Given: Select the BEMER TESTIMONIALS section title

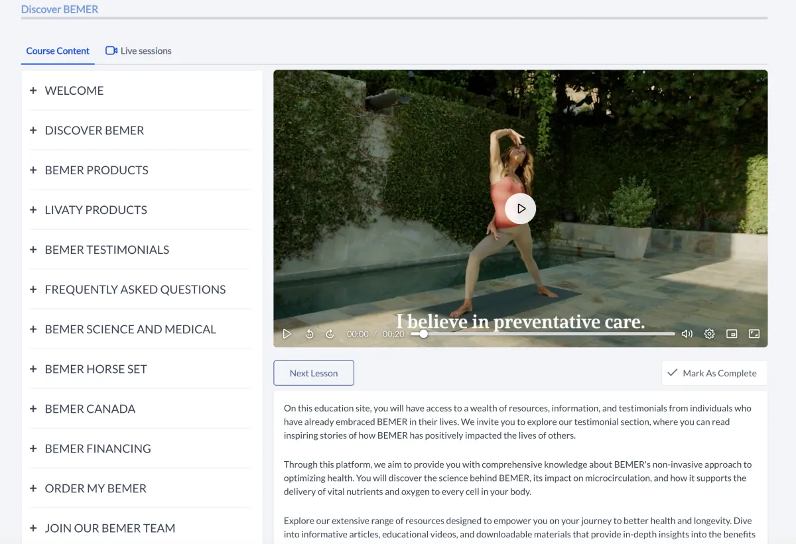Looking at the screenshot, I should click(x=107, y=250).
